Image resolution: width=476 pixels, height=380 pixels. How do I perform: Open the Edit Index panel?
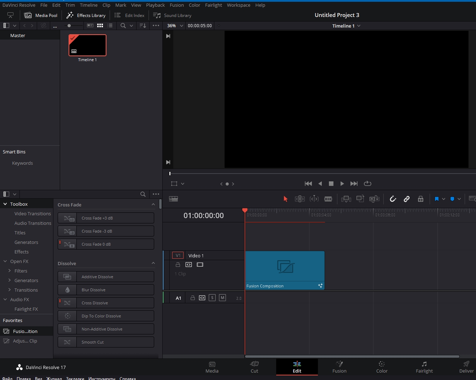tap(129, 15)
